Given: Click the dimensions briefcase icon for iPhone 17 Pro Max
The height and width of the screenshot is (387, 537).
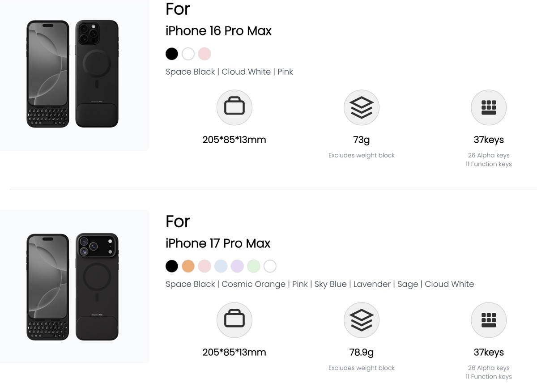Looking at the screenshot, I should (234, 320).
